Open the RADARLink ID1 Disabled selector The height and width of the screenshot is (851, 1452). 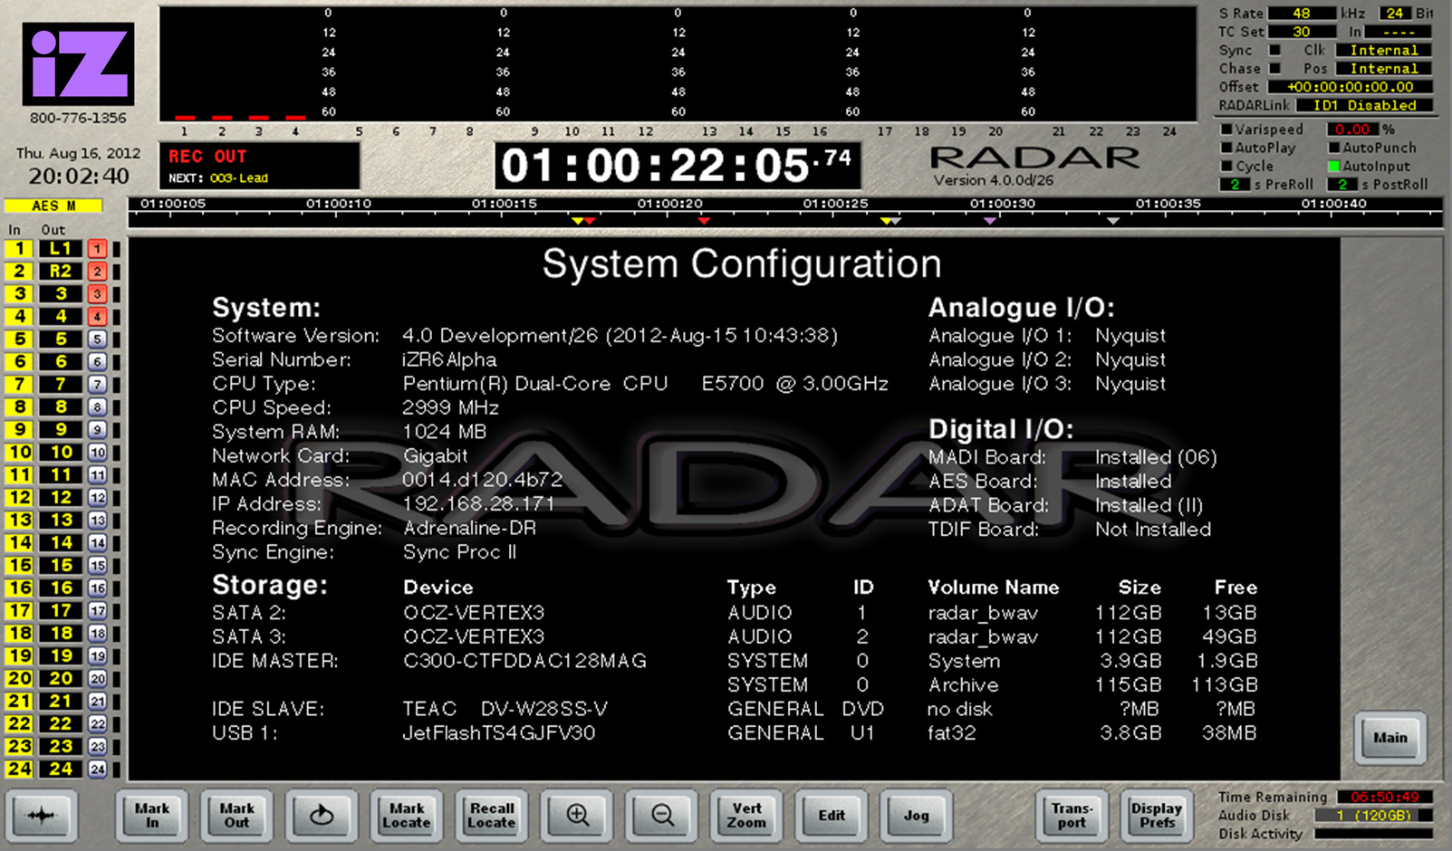tap(1364, 105)
